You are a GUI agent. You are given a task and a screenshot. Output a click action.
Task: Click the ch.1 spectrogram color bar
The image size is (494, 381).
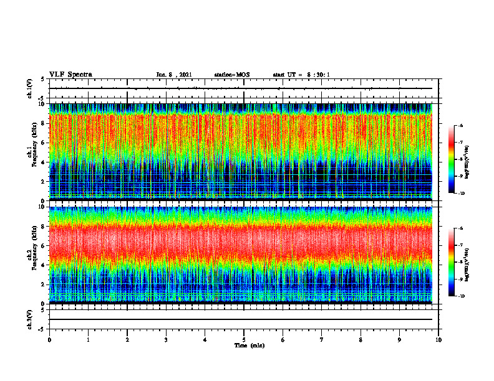pos(451,159)
